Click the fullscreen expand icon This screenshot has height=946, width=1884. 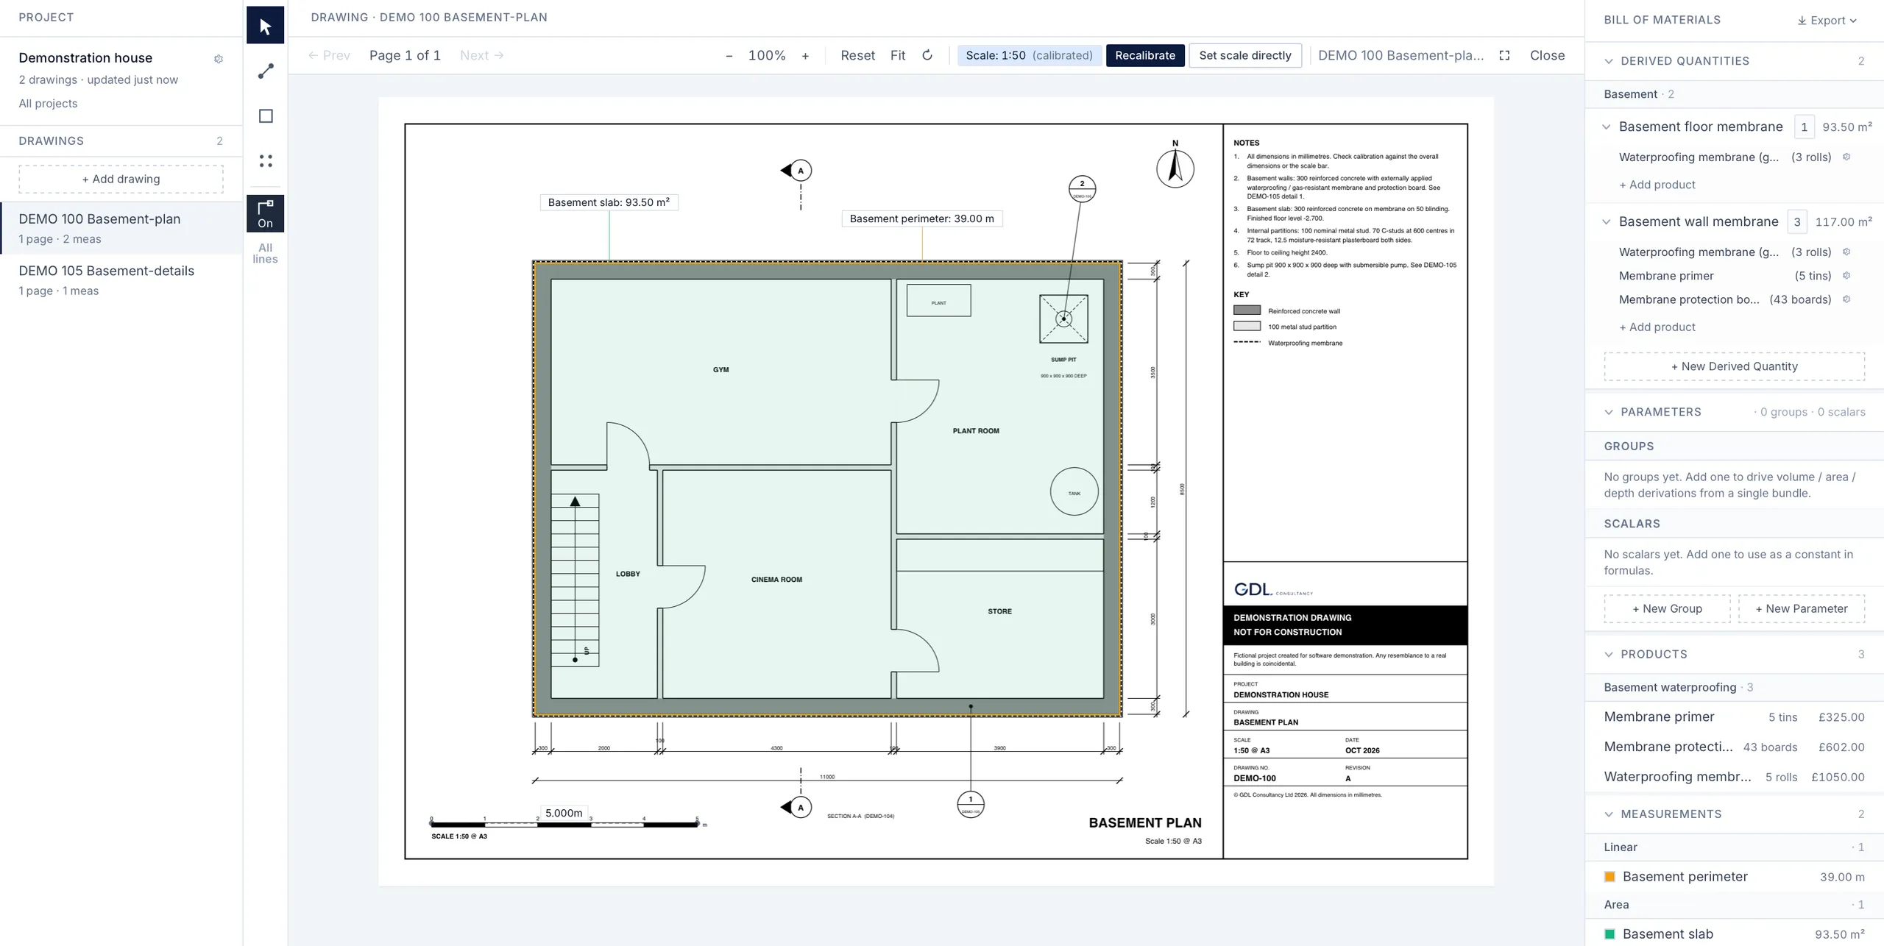point(1504,55)
